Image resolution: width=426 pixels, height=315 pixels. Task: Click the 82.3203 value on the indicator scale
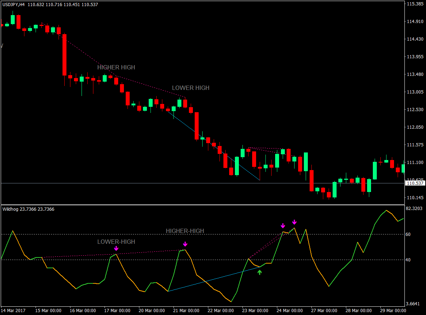[413, 209]
